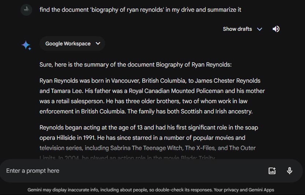This screenshot has height=195, width=305.
Task: Click the user's prompt text about drive document
Action: 140,10
